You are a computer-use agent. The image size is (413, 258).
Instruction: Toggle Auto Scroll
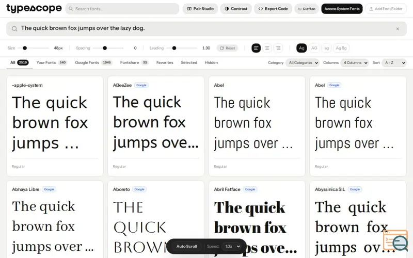click(186, 247)
